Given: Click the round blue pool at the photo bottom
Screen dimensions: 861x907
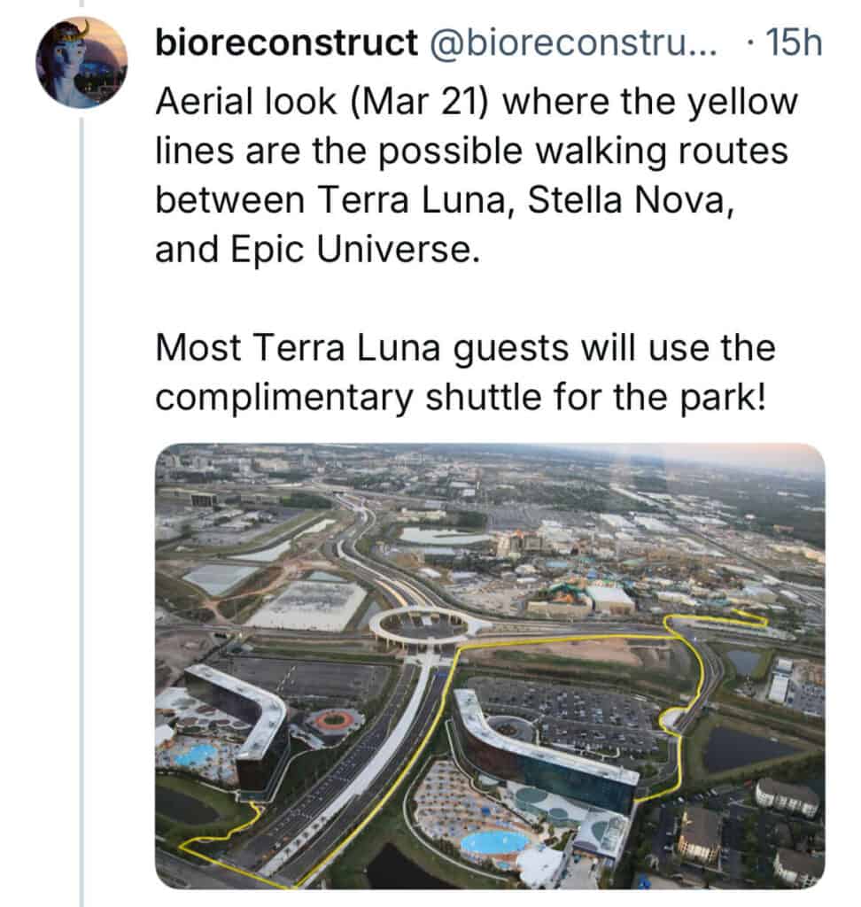Looking at the screenshot, I should point(495,841).
